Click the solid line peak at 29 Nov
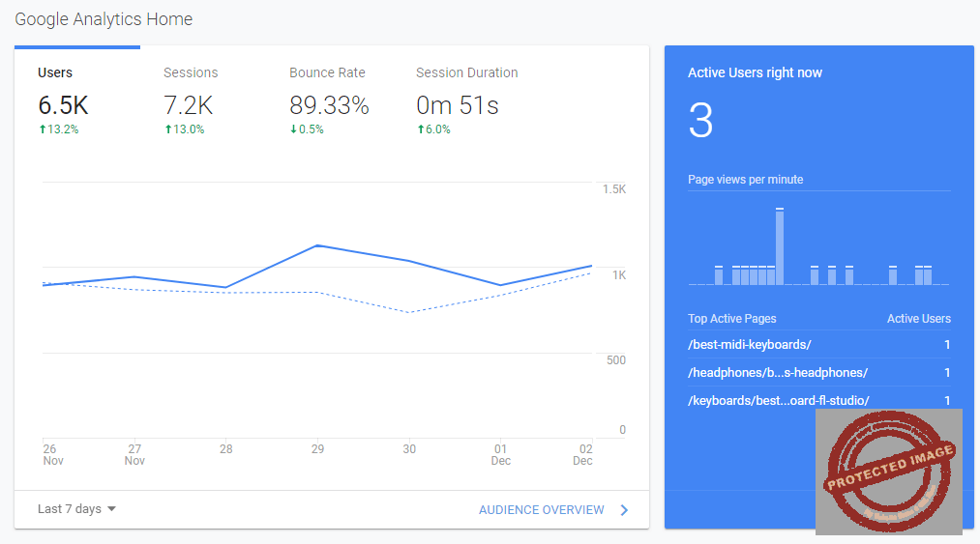Image resolution: width=980 pixels, height=544 pixels. point(317,245)
